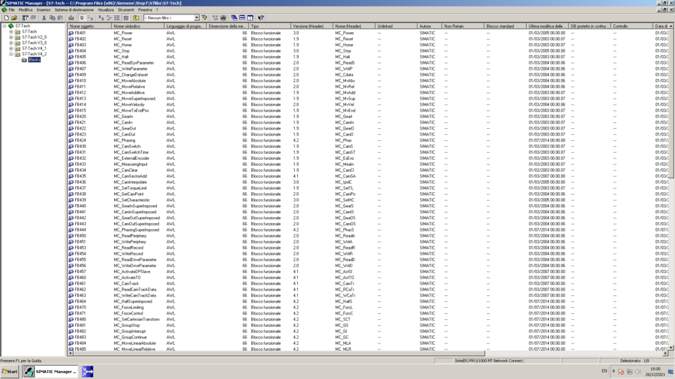Open the Modifica menu

(26, 10)
